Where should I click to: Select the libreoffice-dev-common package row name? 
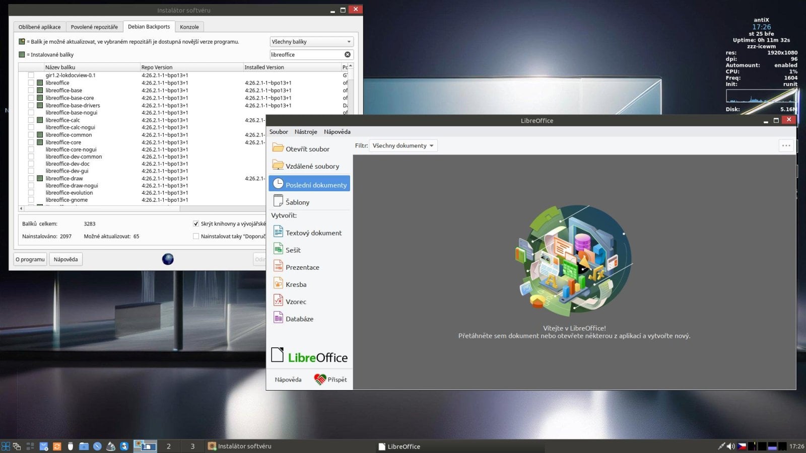[74, 157]
